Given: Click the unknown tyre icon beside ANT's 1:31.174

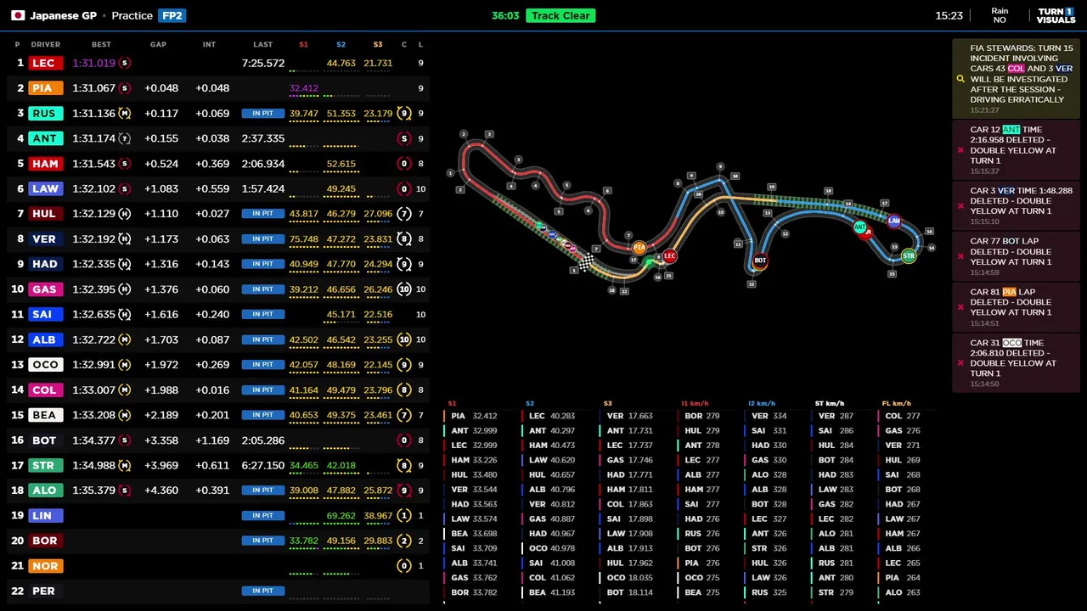Looking at the screenshot, I should (125, 138).
